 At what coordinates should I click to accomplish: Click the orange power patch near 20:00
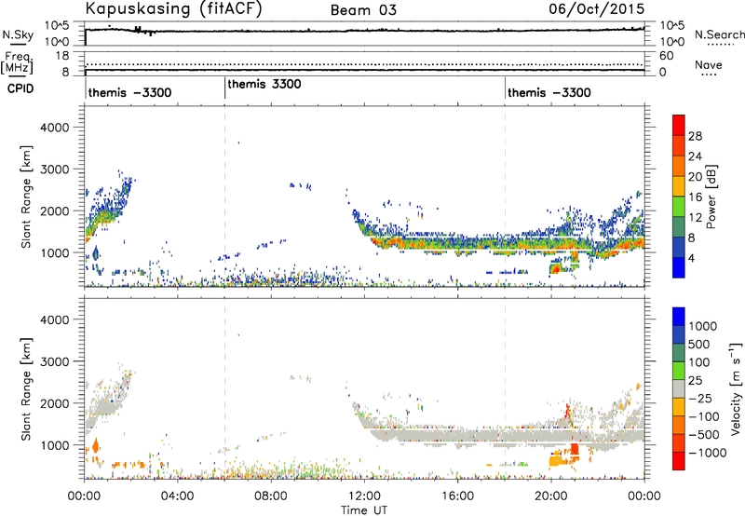(555, 269)
